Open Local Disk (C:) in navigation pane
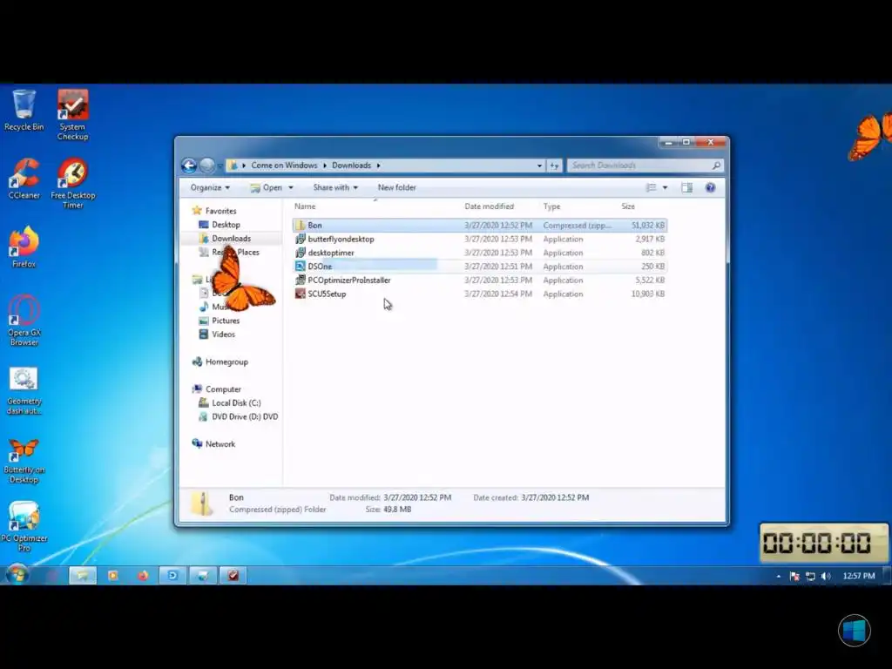Screen dimensions: 892x669 tap(230, 402)
